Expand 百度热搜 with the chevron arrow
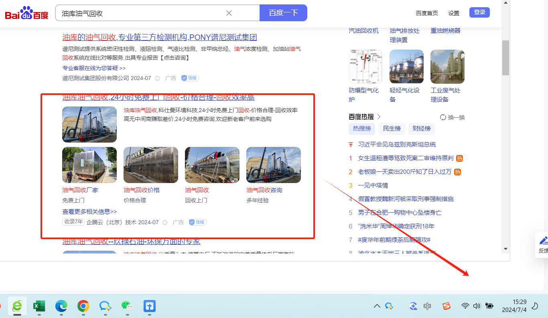This screenshot has width=548, height=318. click(x=379, y=117)
